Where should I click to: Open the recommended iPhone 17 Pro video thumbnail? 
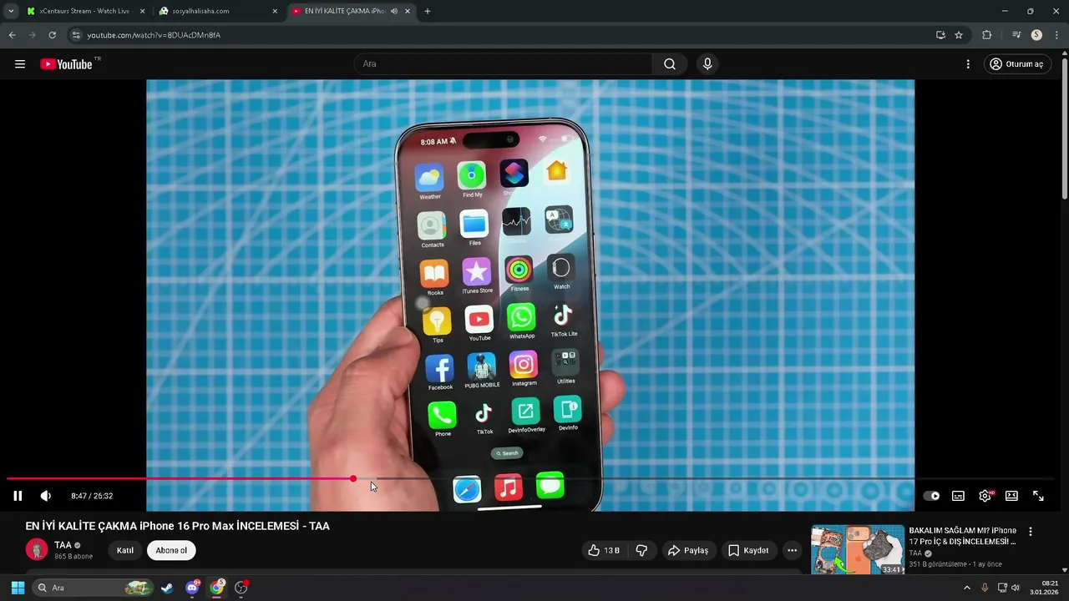click(858, 549)
